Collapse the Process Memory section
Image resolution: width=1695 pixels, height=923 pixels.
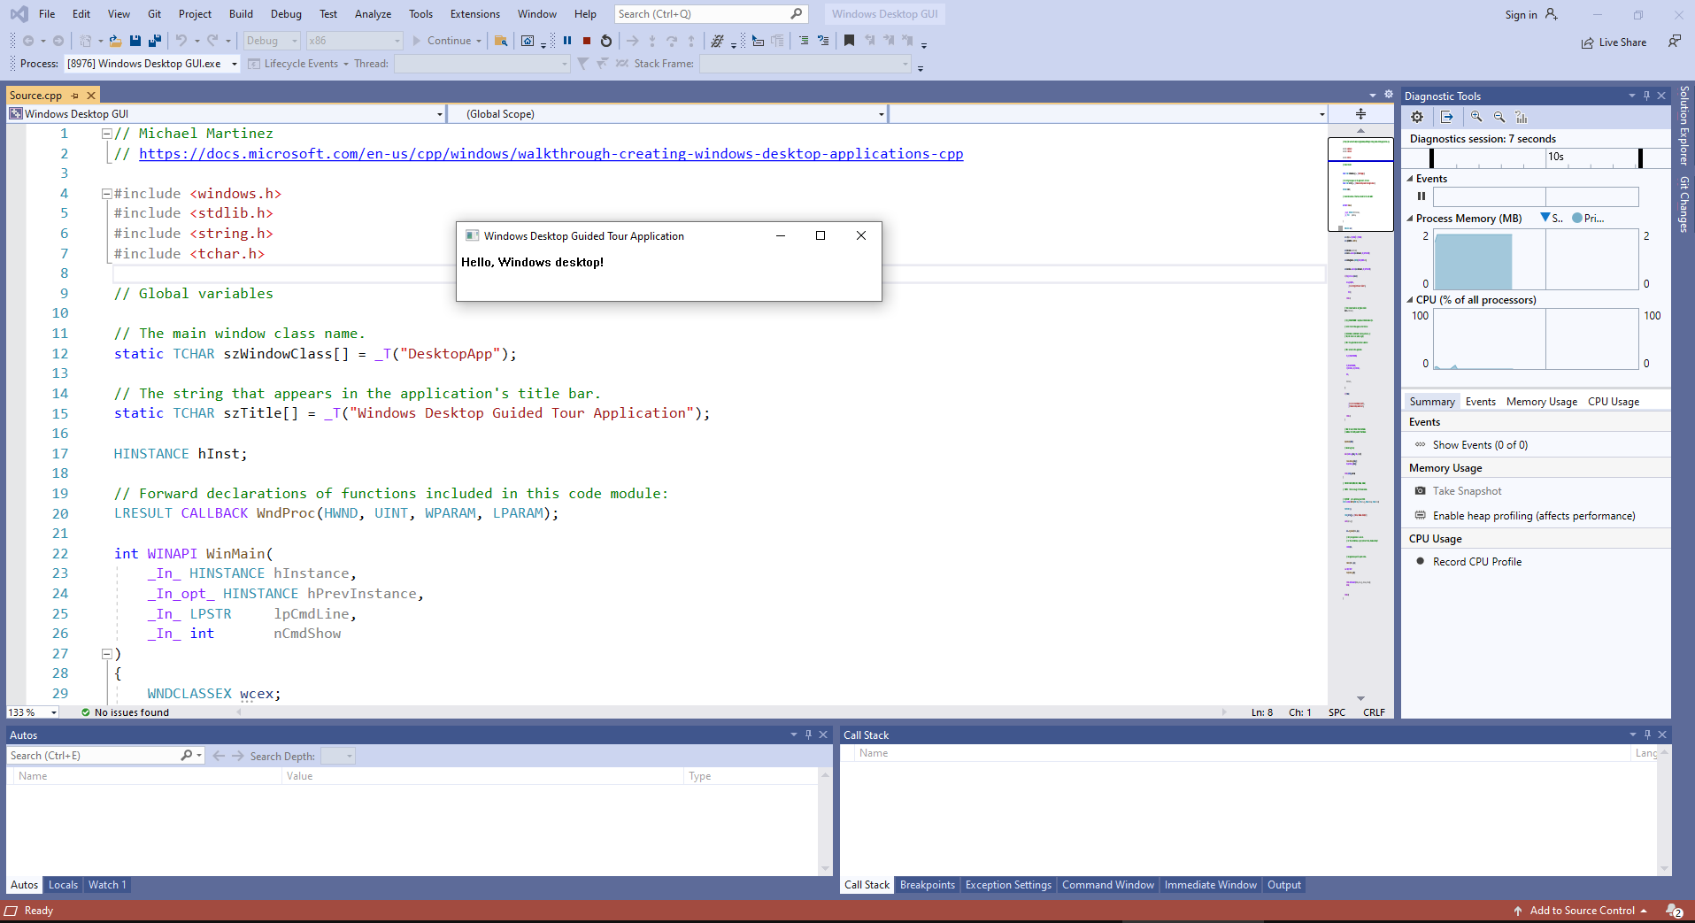click(x=1410, y=218)
